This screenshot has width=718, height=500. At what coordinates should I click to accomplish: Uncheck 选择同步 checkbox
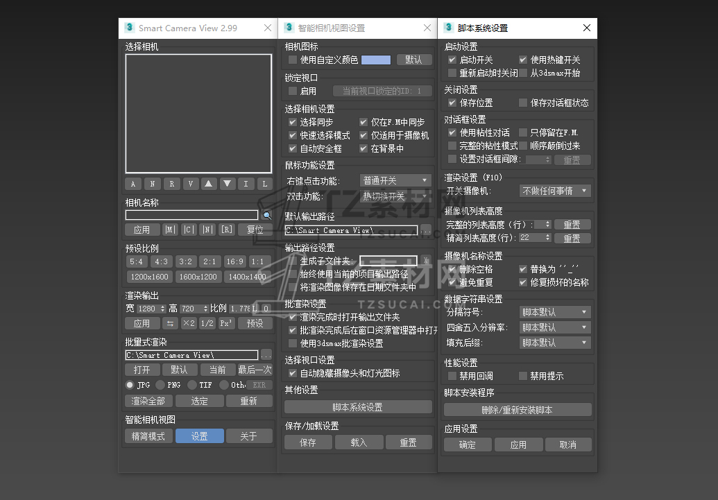coord(293,122)
